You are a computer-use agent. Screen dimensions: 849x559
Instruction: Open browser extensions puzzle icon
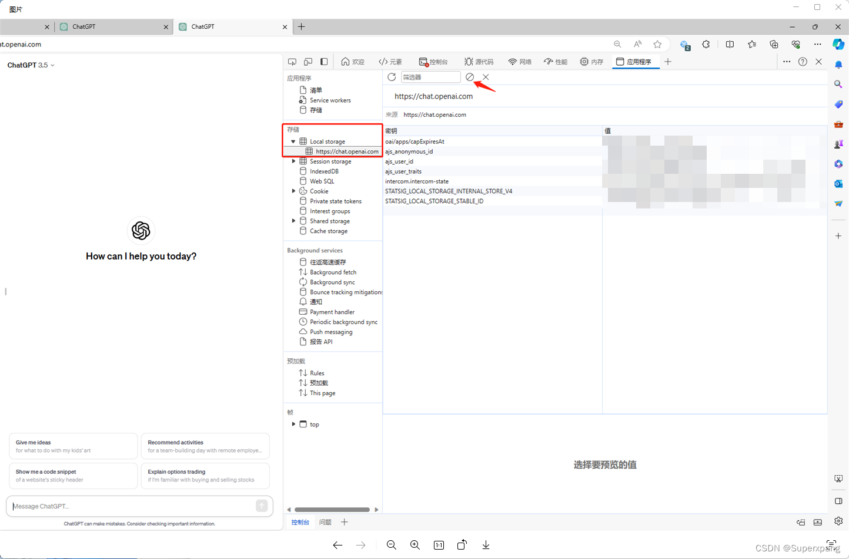(706, 44)
